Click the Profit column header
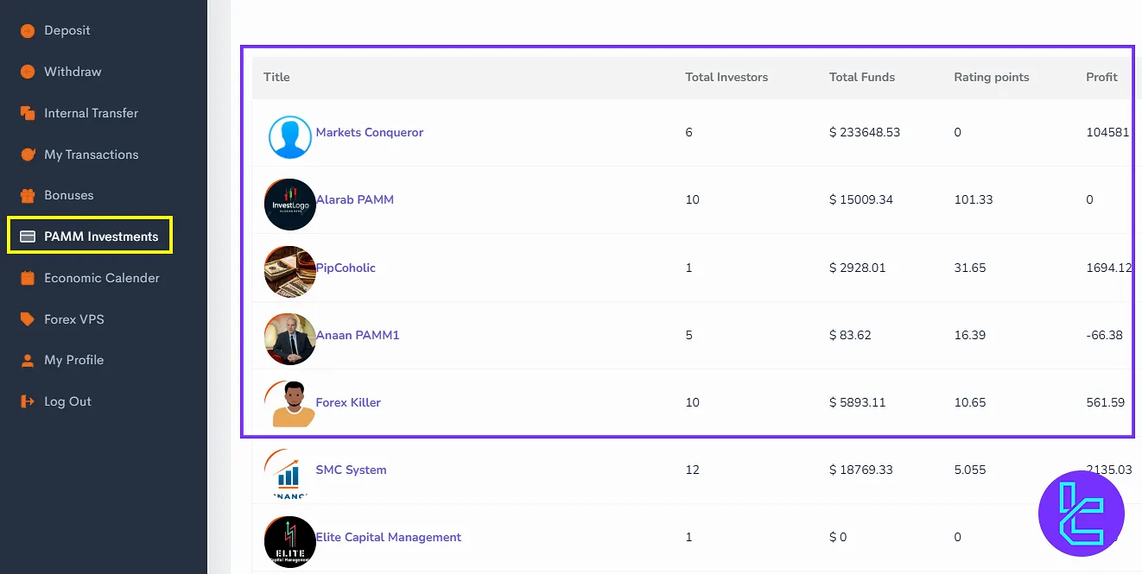The height and width of the screenshot is (574, 1142). 1101,77
